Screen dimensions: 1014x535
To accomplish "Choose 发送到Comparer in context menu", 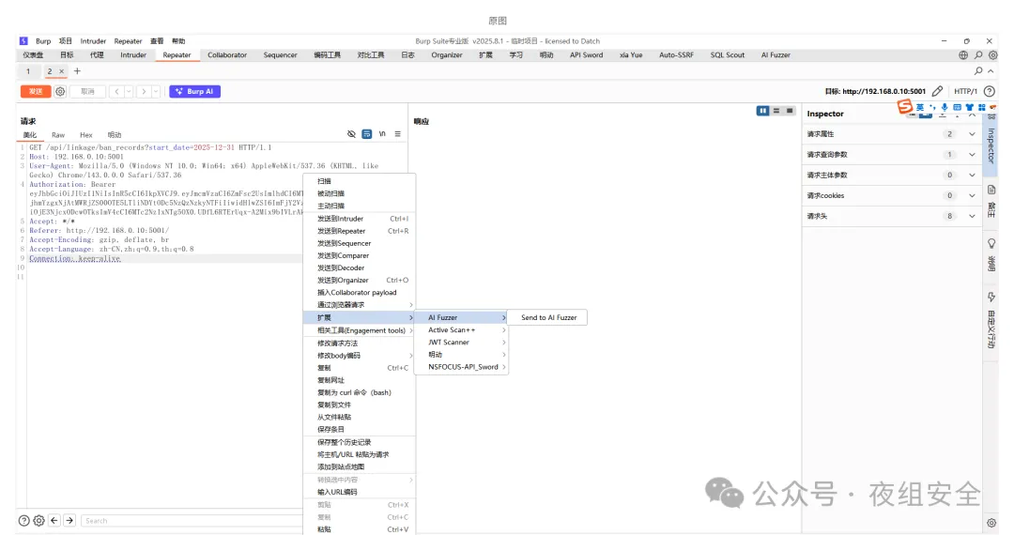I will pyautogui.click(x=360, y=256).
